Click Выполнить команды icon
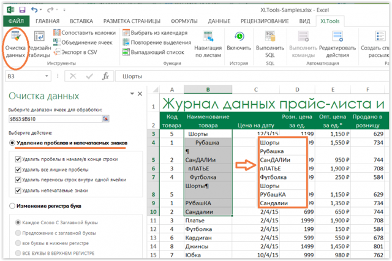Screen dimensions: 392x261 pos(303,37)
